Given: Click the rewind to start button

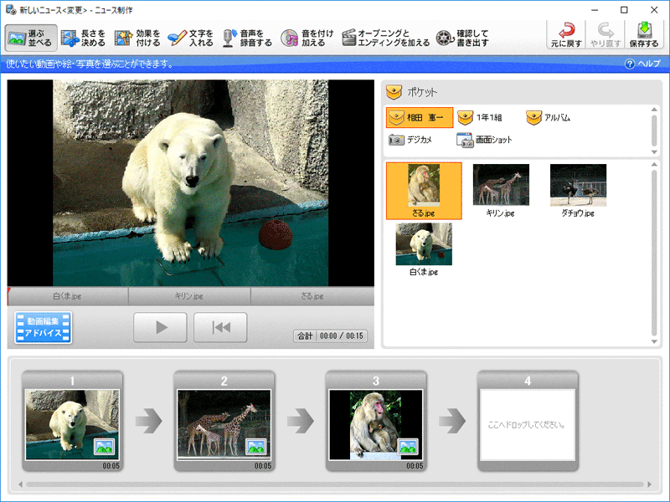Looking at the screenshot, I should click(x=220, y=327).
